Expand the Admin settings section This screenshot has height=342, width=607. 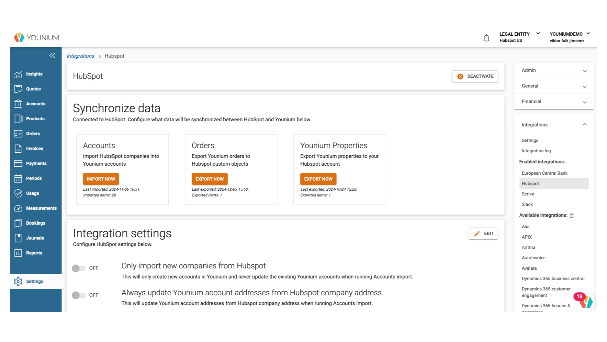tap(554, 70)
